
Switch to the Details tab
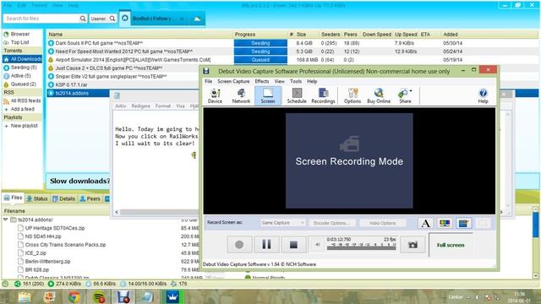point(64,198)
